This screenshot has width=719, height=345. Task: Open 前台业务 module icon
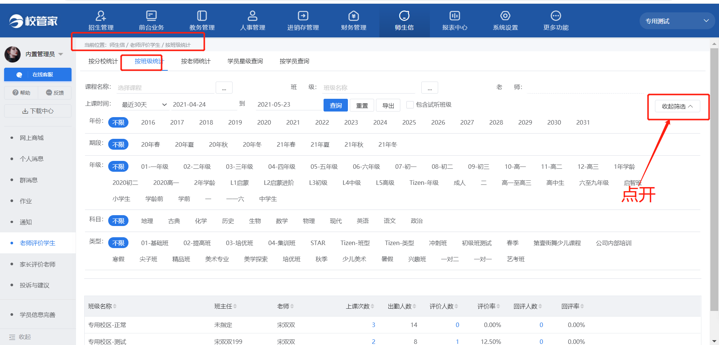point(151,16)
